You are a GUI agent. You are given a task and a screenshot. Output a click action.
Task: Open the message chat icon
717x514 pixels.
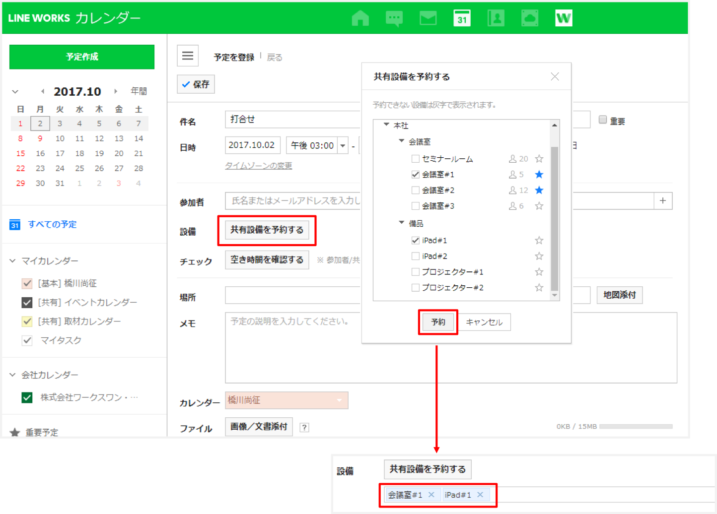coord(394,18)
